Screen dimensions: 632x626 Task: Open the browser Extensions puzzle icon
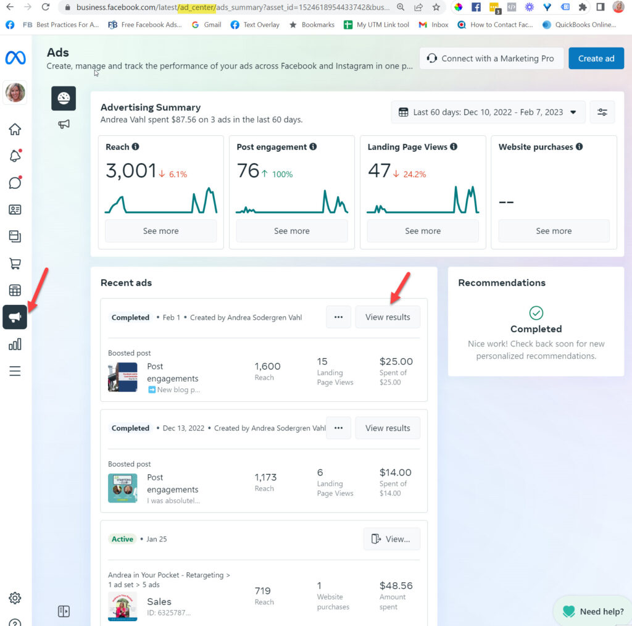[583, 7]
